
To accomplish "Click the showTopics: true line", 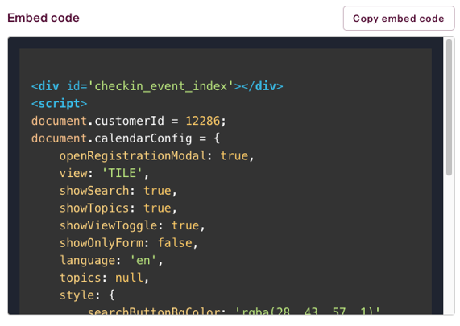I will tap(118, 208).
